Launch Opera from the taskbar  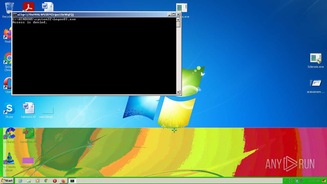[x=55, y=181]
